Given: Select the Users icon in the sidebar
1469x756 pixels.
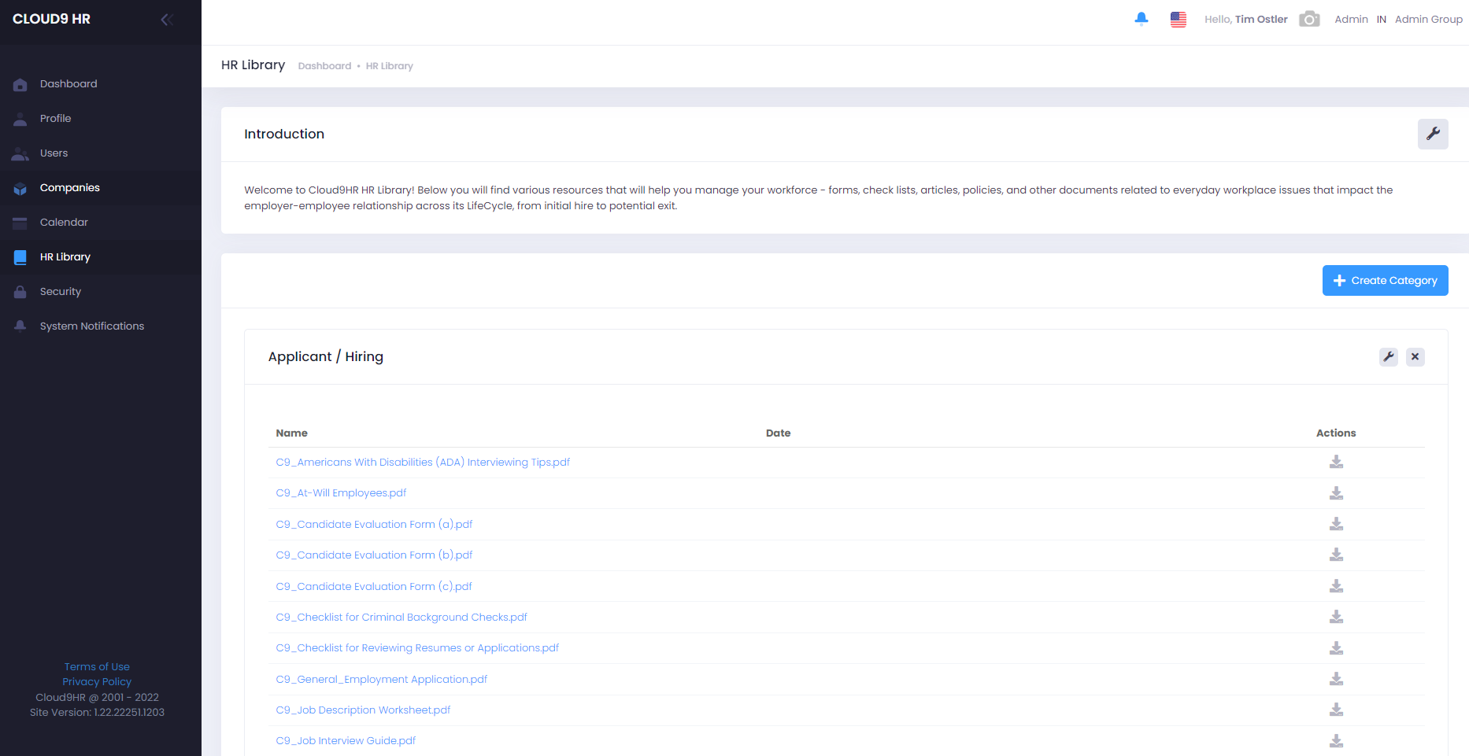Looking at the screenshot, I should 20,153.
